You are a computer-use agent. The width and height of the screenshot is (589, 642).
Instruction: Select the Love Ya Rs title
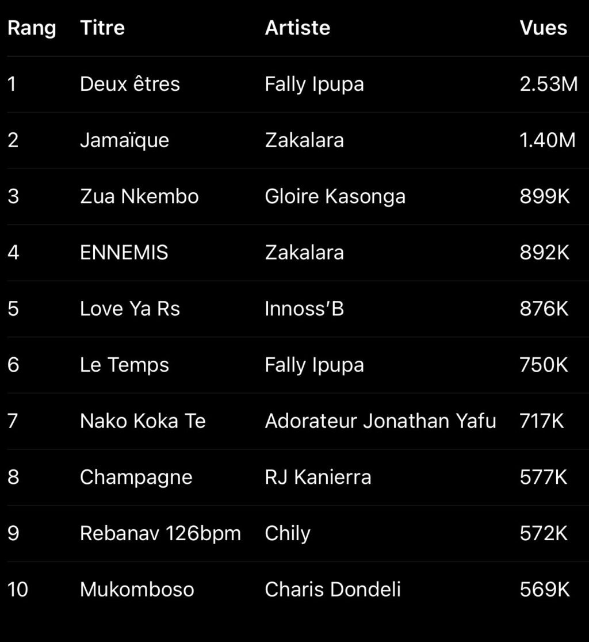(130, 309)
